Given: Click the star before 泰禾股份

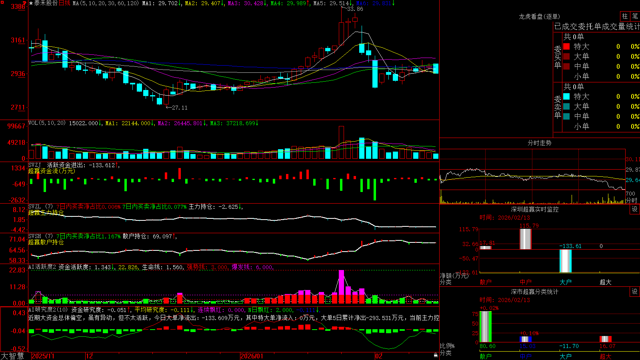Looking at the screenshot, I should coord(31,3).
